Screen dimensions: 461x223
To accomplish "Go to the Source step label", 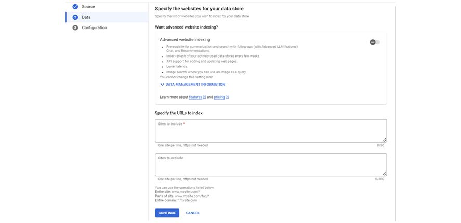I will [x=88, y=7].
